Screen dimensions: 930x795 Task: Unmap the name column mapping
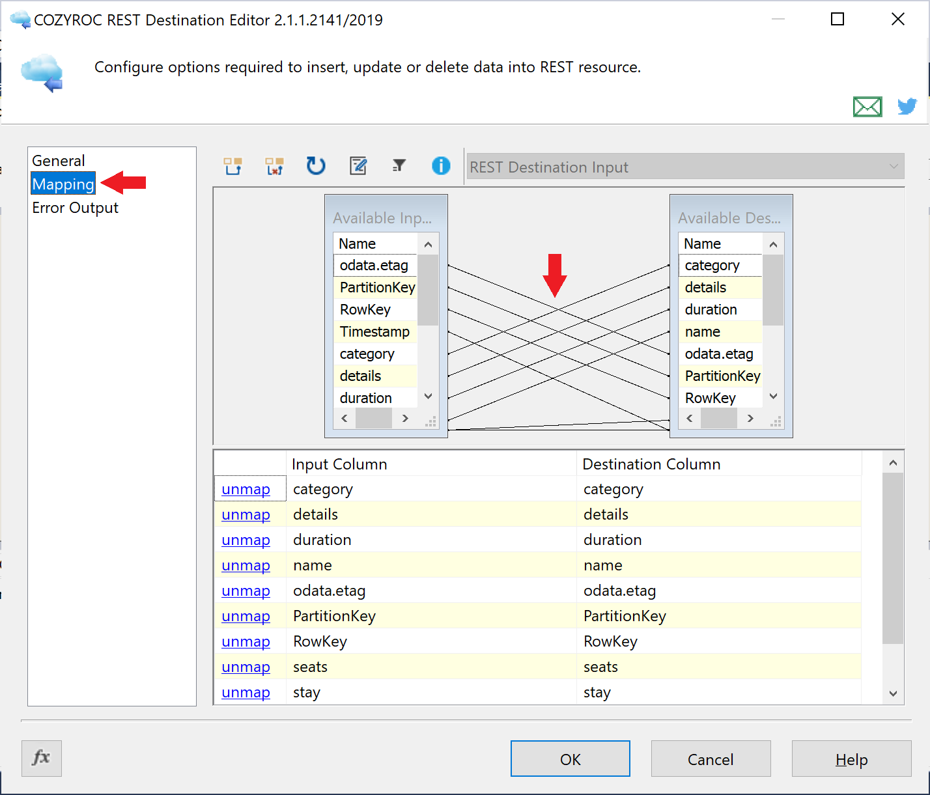[x=246, y=565]
